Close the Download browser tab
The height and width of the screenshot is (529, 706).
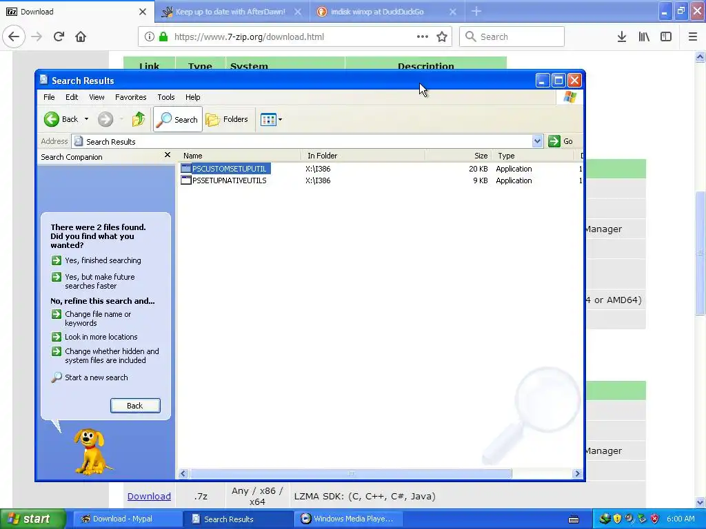point(143,12)
